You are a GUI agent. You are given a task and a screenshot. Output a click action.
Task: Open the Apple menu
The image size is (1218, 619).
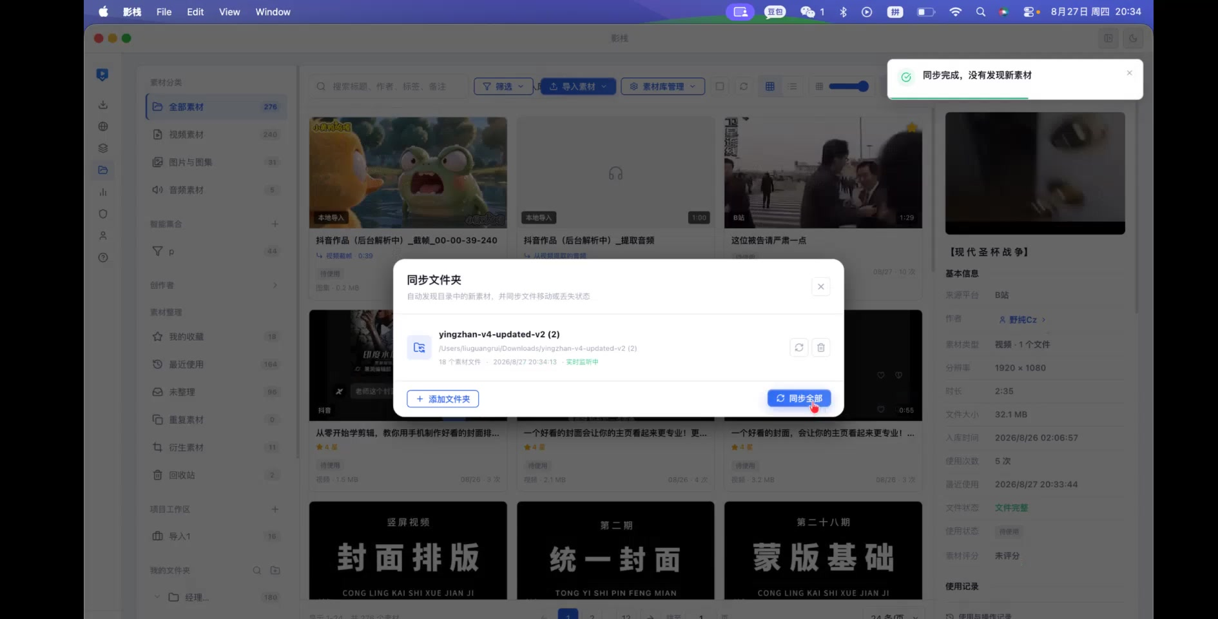click(x=103, y=12)
